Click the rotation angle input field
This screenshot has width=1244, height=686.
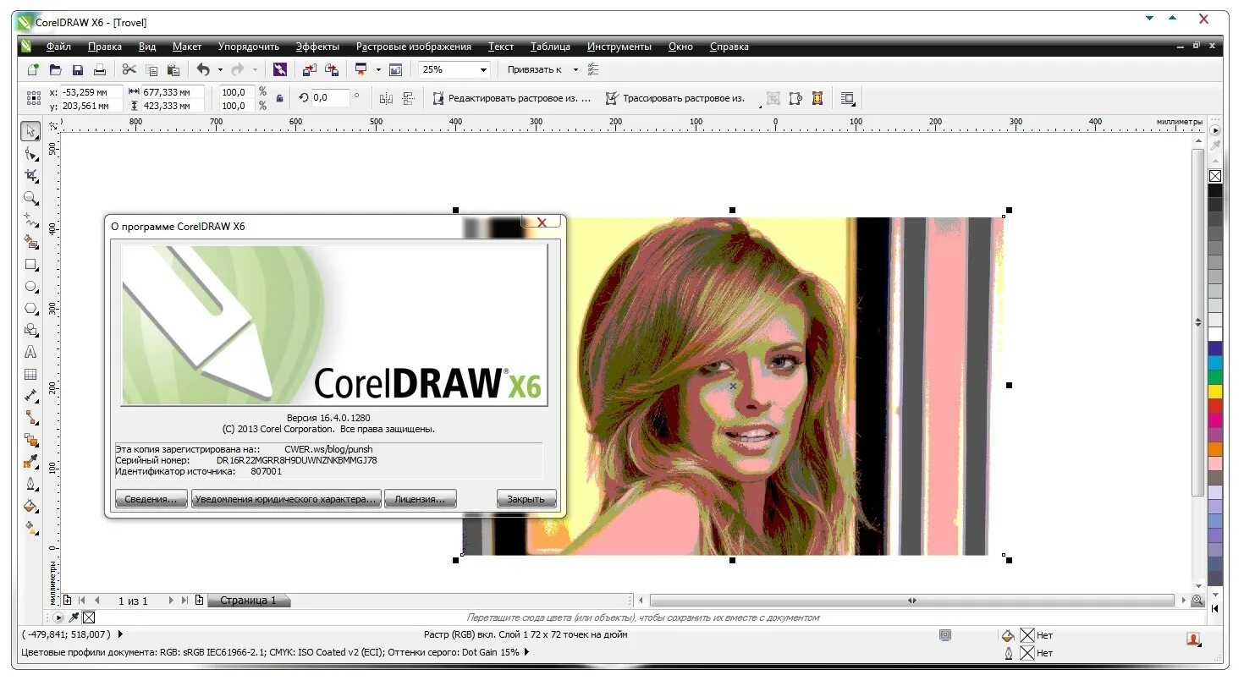(x=330, y=98)
